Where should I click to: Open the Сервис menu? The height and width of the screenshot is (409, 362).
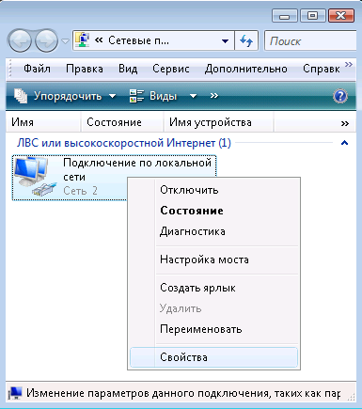[171, 69]
